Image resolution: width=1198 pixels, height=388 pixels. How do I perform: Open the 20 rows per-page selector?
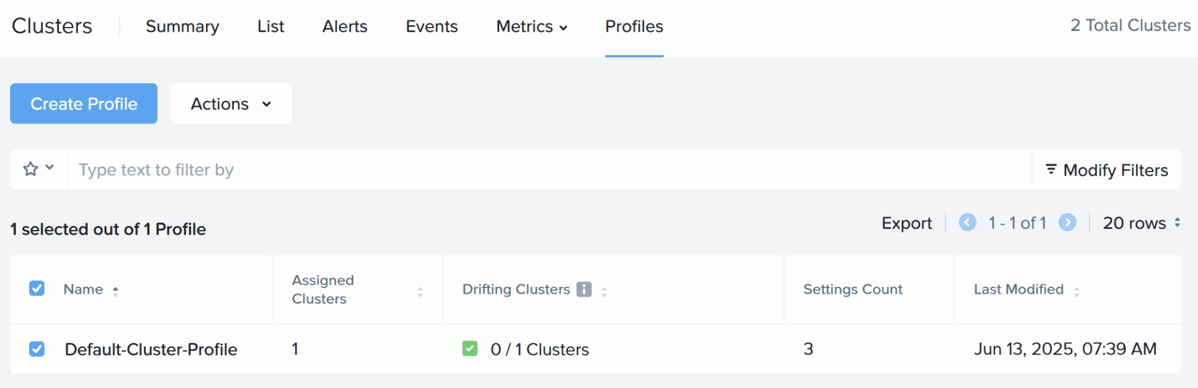point(1138,223)
